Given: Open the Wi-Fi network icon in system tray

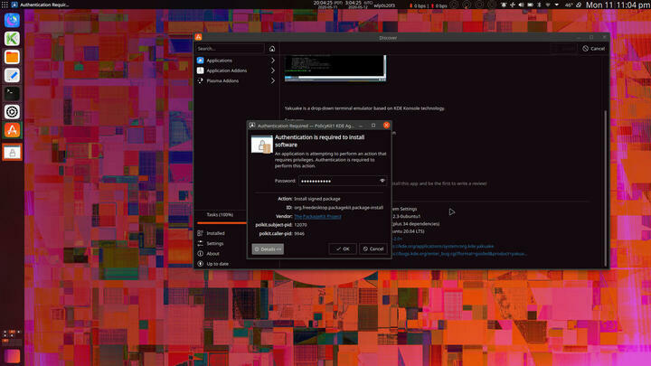Looking at the screenshot, I should click(548, 5).
